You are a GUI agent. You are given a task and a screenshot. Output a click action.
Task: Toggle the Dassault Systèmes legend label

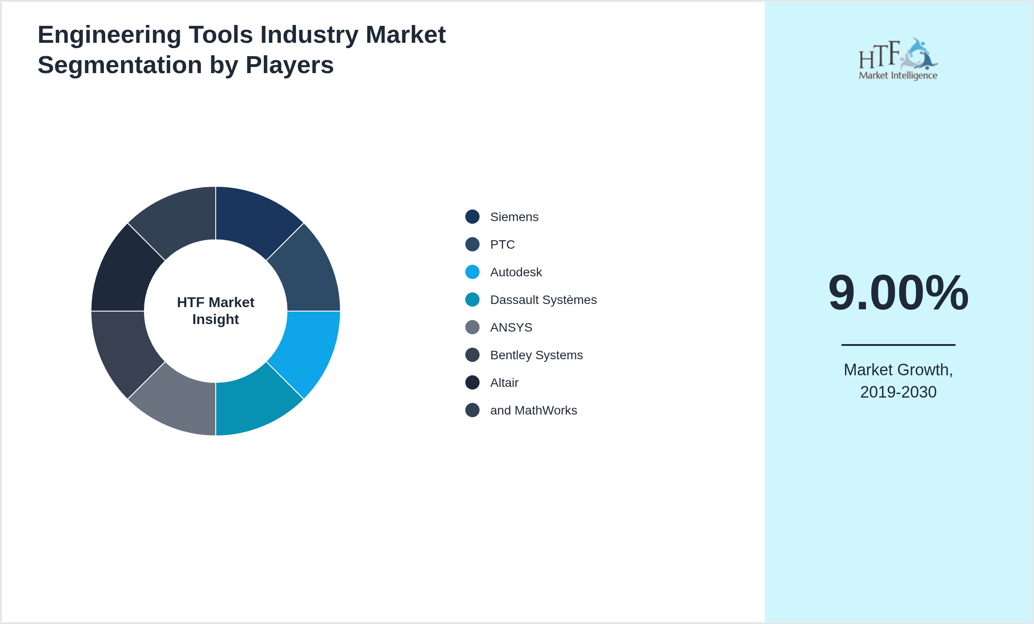543,300
